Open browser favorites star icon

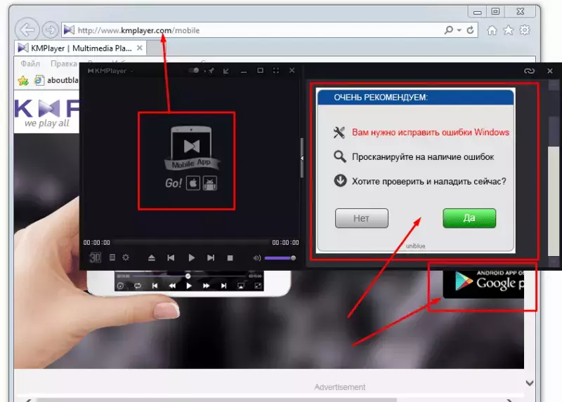(x=508, y=30)
